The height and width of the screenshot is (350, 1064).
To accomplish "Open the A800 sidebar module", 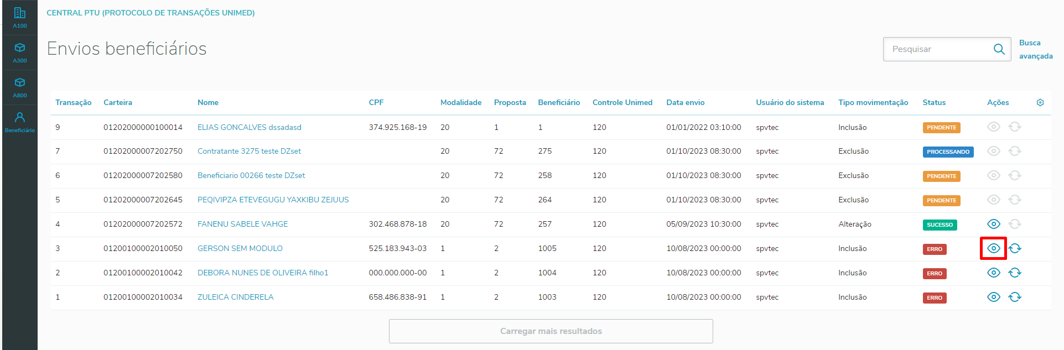I will point(20,87).
